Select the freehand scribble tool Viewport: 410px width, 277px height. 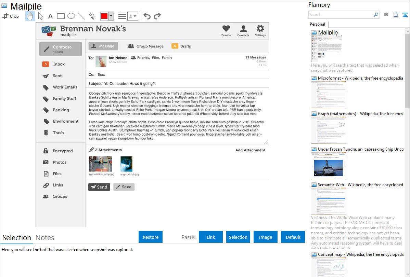click(92, 16)
